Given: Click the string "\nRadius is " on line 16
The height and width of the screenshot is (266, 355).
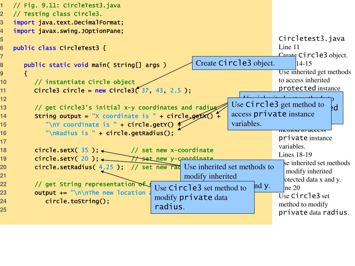Looking at the screenshot, I should click(70, 133).
